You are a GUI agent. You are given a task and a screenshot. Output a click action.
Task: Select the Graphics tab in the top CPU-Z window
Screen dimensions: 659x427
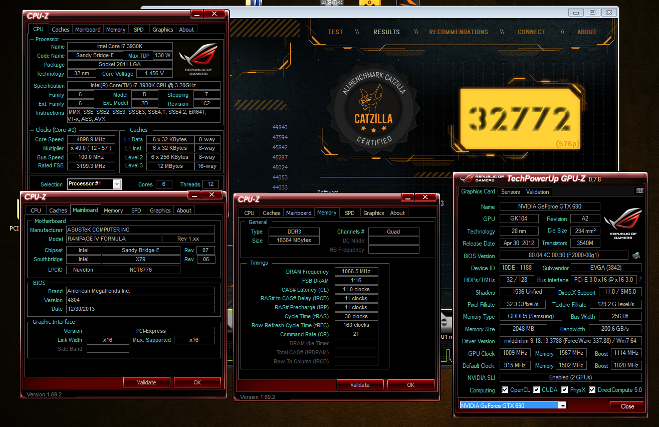[x=162, y=30]
